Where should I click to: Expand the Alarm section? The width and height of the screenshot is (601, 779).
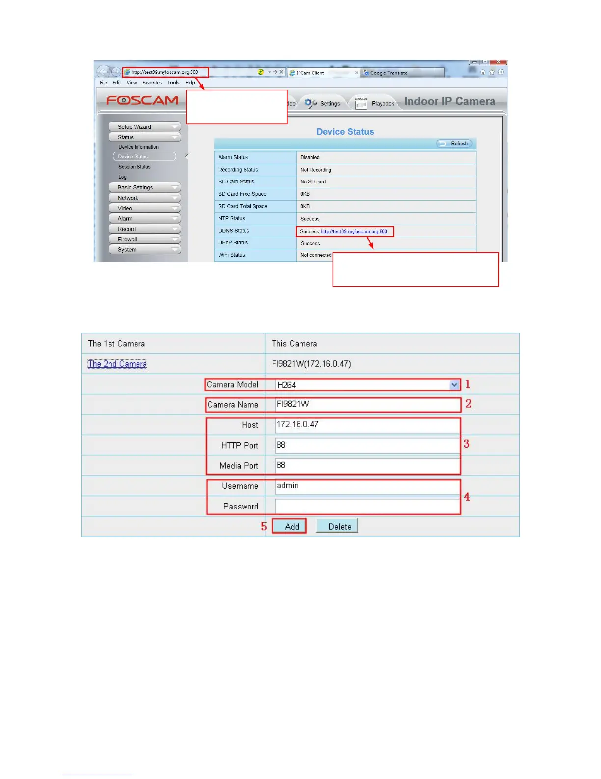click(145, 218)
